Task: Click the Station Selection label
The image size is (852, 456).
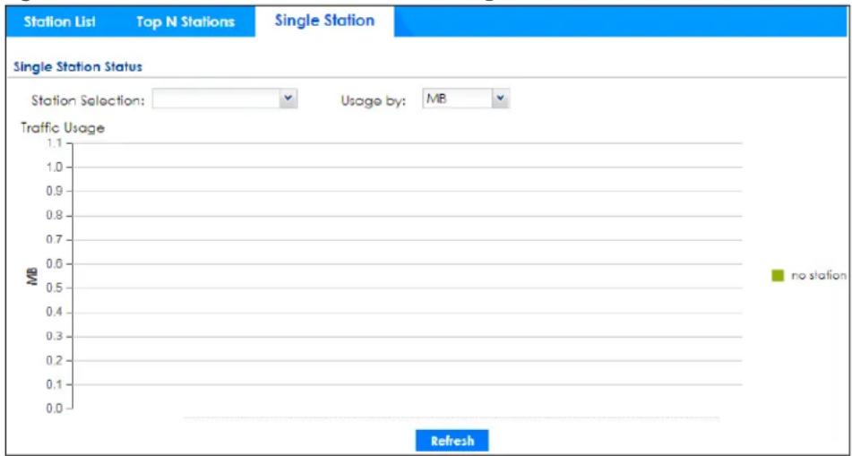Action: [x=88, y=100]
